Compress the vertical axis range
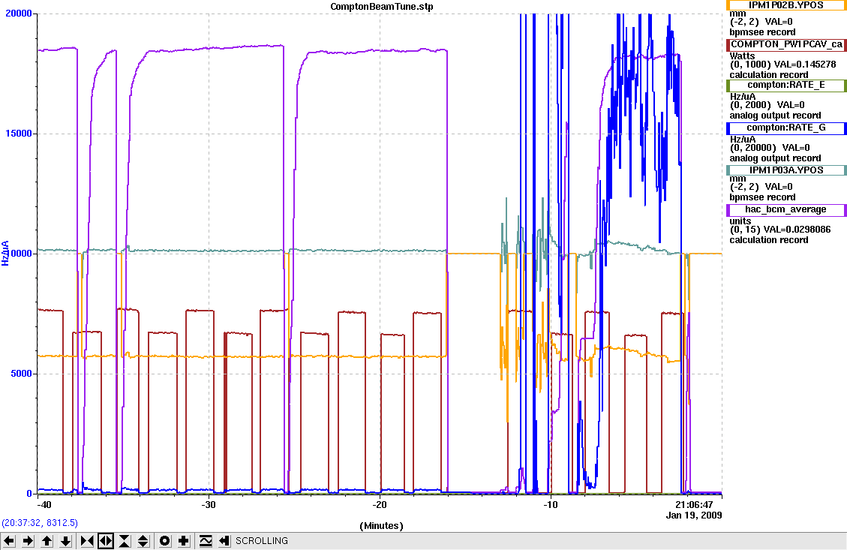 point(125,541)
